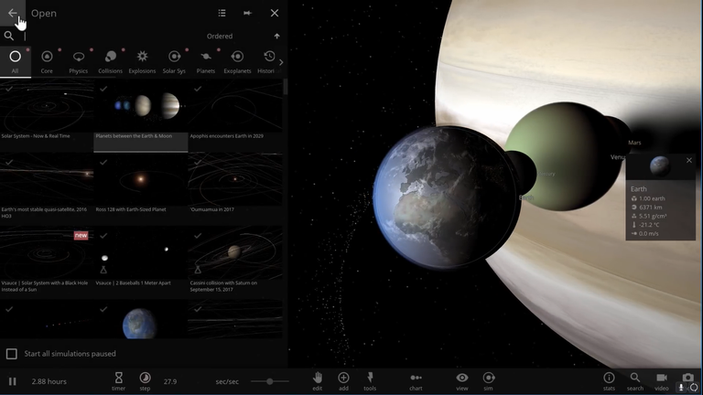The image size is (703, 395).
Task: Select the Historical category tab
Action: pos(268,61)
